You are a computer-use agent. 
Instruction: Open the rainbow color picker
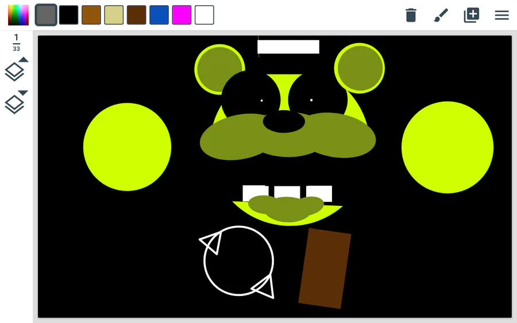18,15
